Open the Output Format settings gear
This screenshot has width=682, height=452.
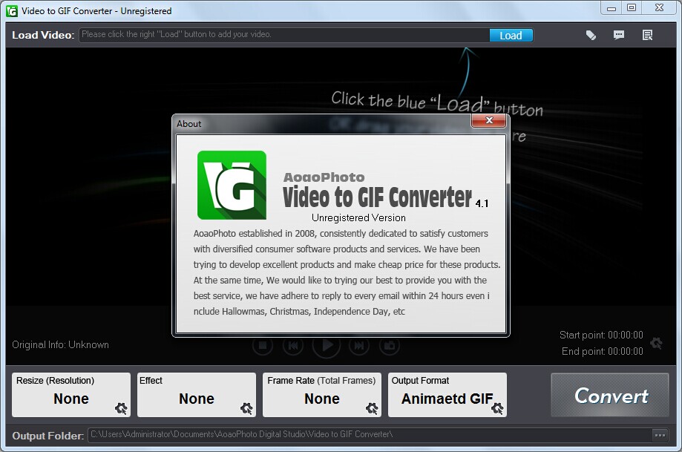[497, 408]
